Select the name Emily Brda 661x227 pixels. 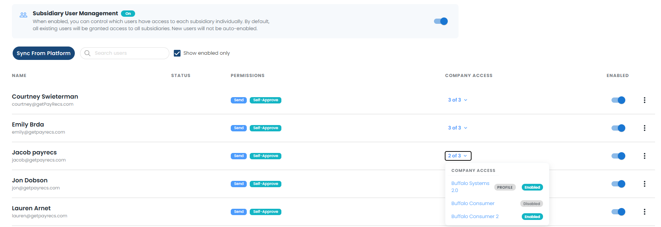coord(28,125)
